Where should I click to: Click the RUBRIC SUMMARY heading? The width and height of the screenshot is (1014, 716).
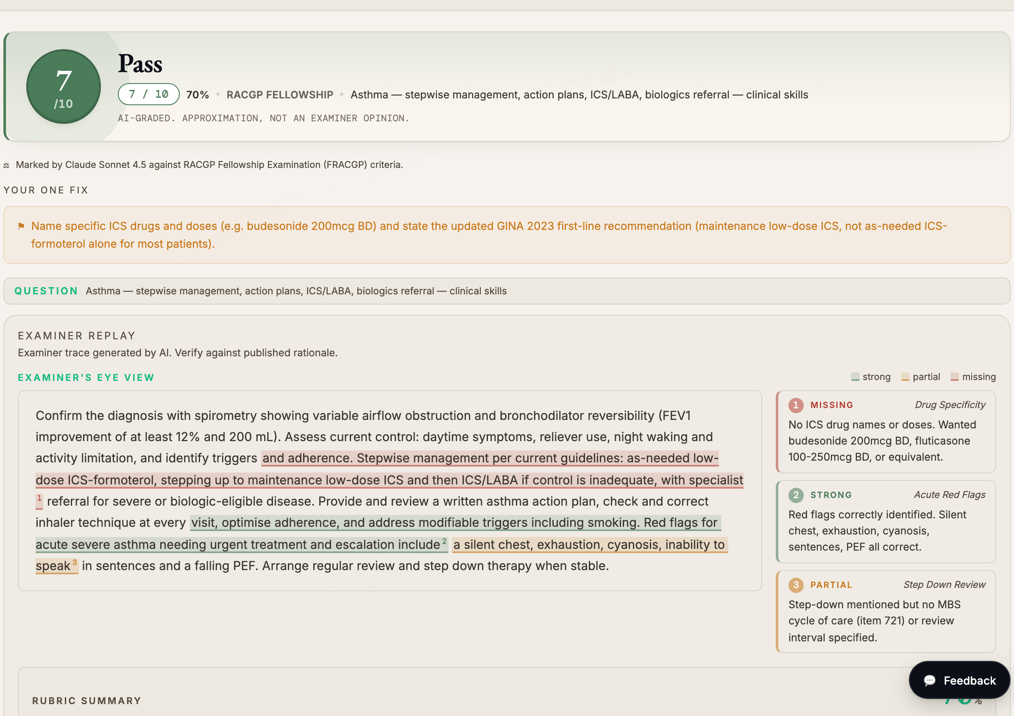tap(86, 701)
